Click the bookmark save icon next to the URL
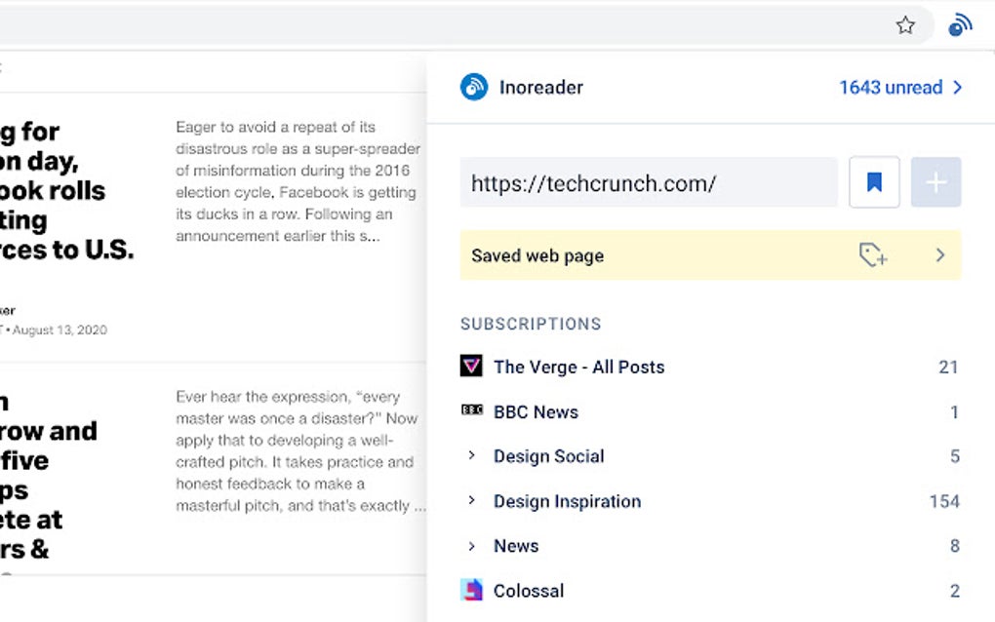Viewport: 995px width, 622px height. pyautogui.click(x=873, y=182)
